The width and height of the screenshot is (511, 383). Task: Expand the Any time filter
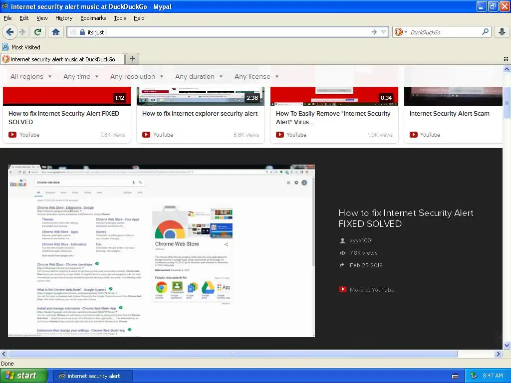click(x=80, y=76)
